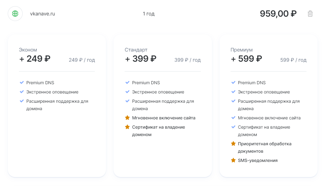Click checkmark beside Мгновенное включение сайта in Премиум
Screen dimensions: 326x186
(x=233, y=118)
